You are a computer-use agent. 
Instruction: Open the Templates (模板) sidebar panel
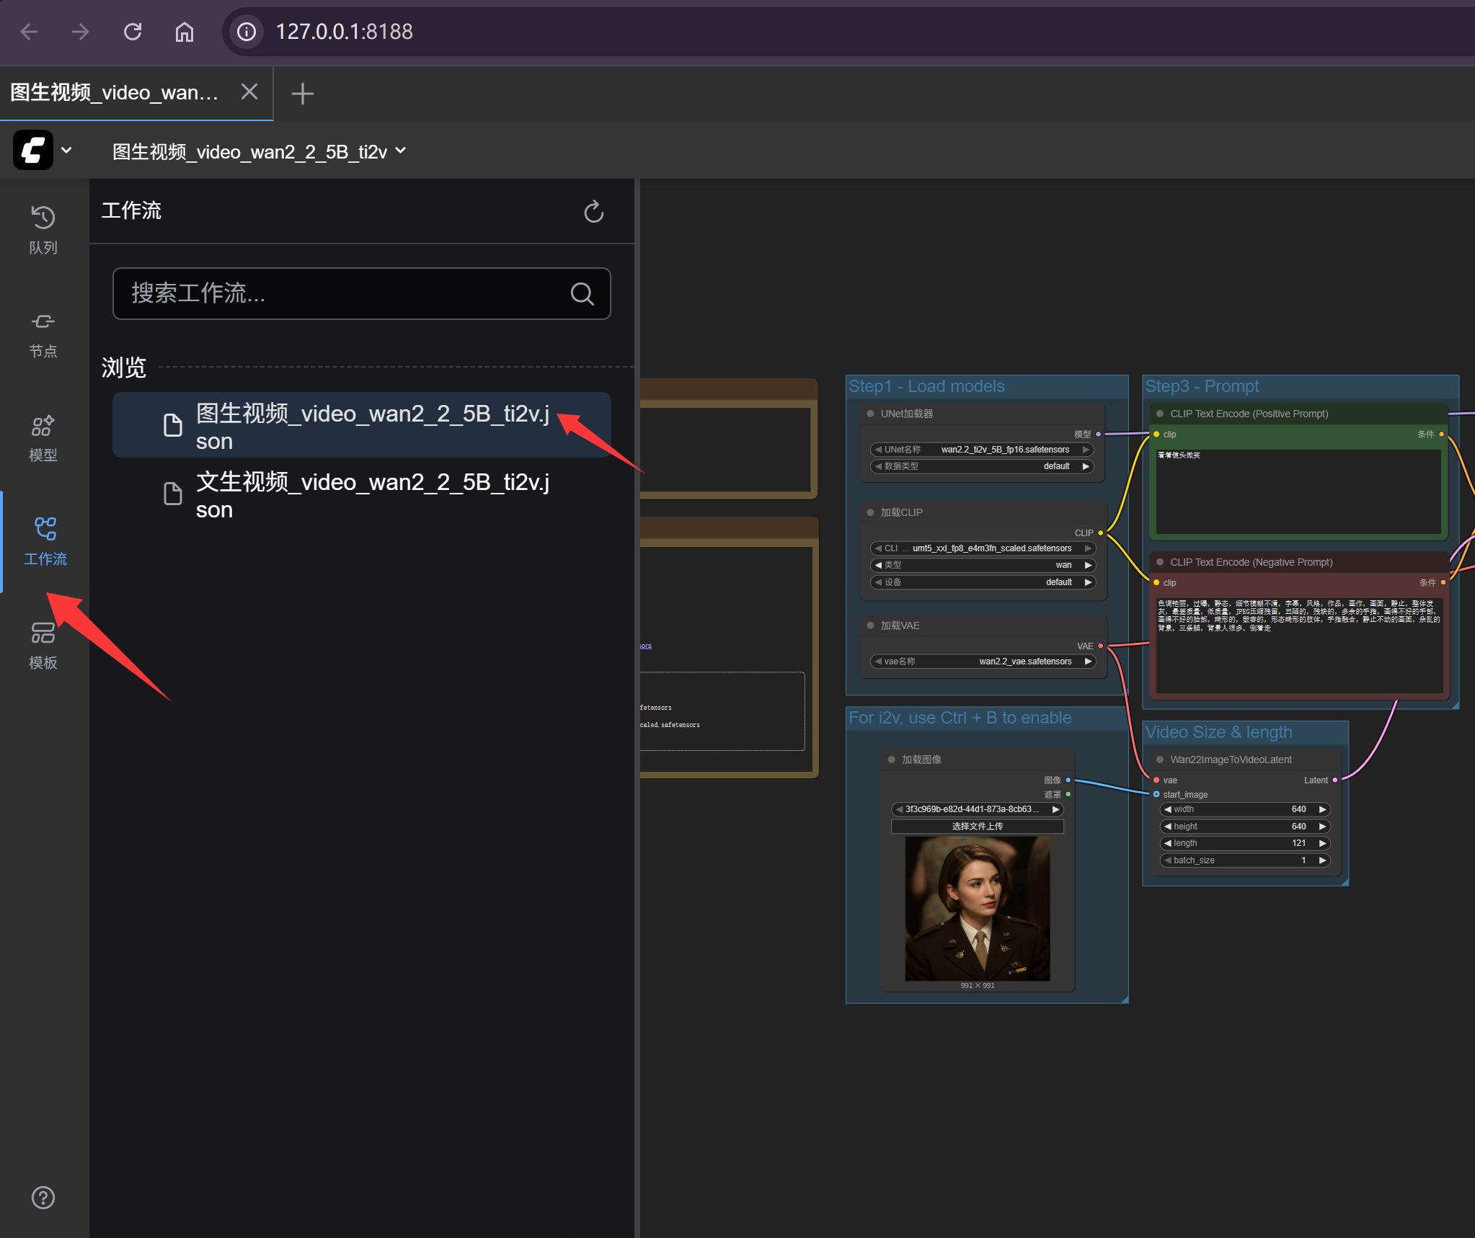pos(43,646)
